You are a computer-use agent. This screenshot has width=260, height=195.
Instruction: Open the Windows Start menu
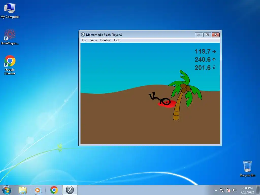pyautogui.click(x=7, y=190)
